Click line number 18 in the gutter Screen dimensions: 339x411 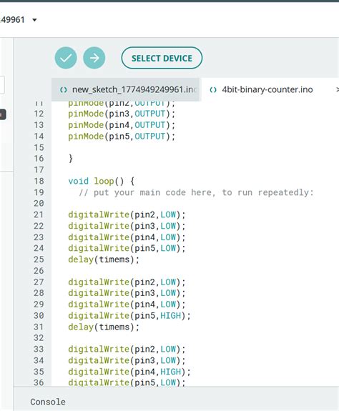point(39,181)
